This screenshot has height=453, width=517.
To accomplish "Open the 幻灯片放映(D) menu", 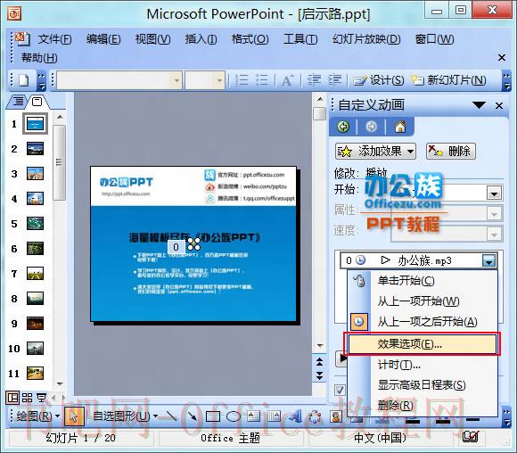I will pos(366,39).
